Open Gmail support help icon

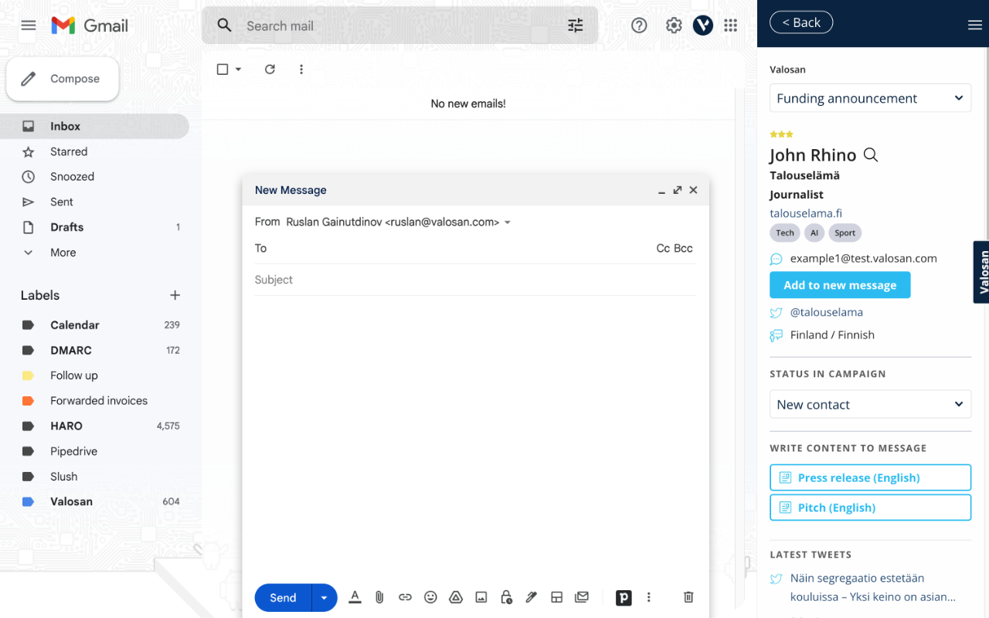(639, 25)
